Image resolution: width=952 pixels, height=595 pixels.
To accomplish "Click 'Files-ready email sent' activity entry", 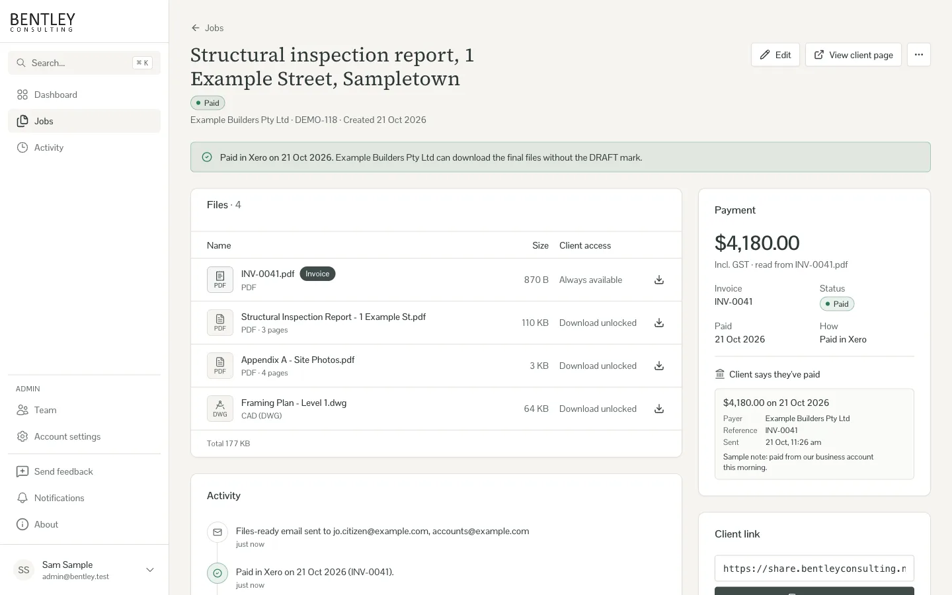I will tap(382, 531).
